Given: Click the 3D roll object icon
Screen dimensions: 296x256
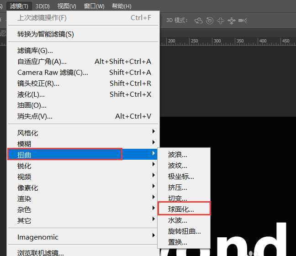Looking at the screenshot, I should [x=210, y=21].
